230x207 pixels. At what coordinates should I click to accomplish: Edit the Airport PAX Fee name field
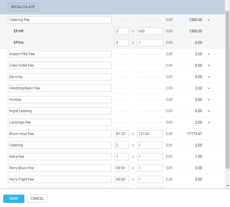pos(60,54)
